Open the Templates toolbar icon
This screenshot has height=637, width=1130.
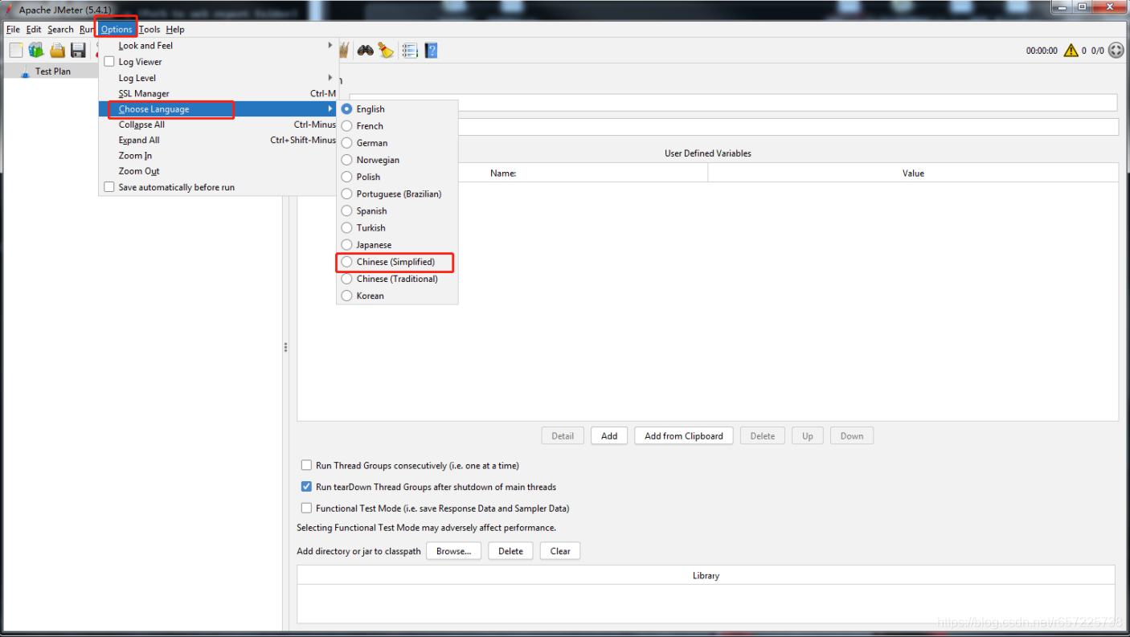point(36,51)
